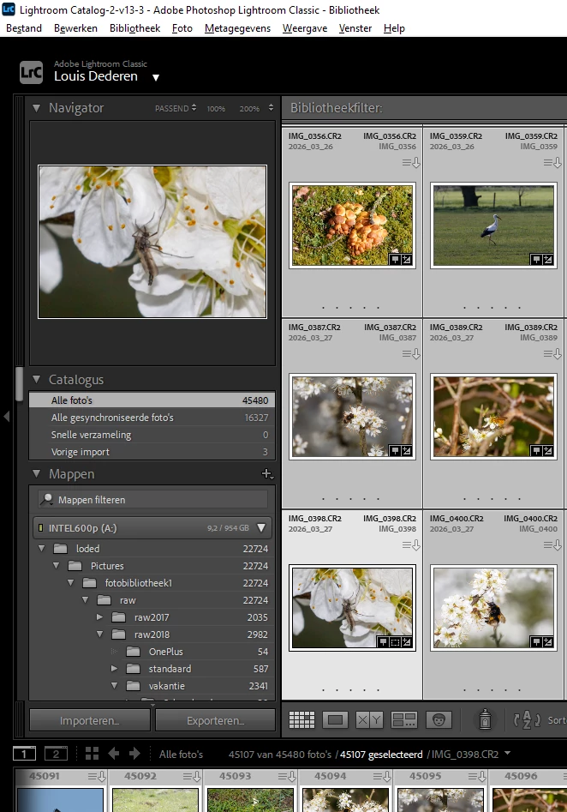Collapse the vakantie folder
The width and height of the screenshot is (567, 812).
click(114, 685)
